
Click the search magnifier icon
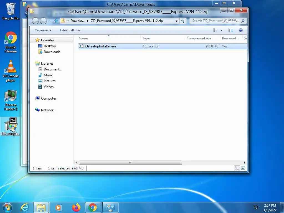click(x=243, y=21)
